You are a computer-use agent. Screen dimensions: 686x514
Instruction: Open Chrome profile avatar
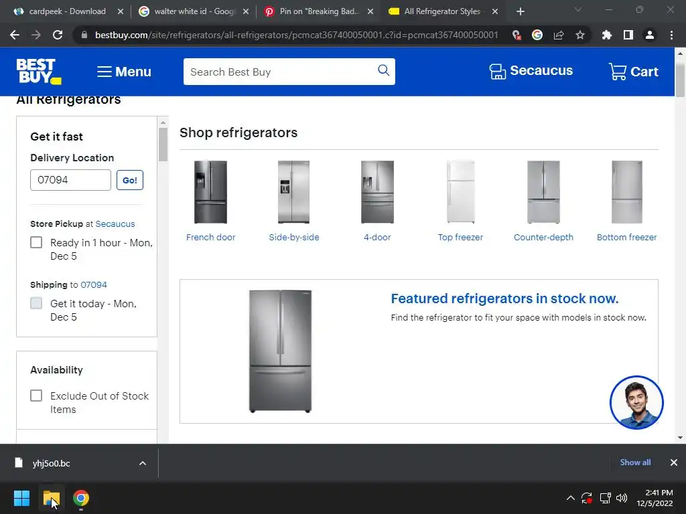(650, 35)
